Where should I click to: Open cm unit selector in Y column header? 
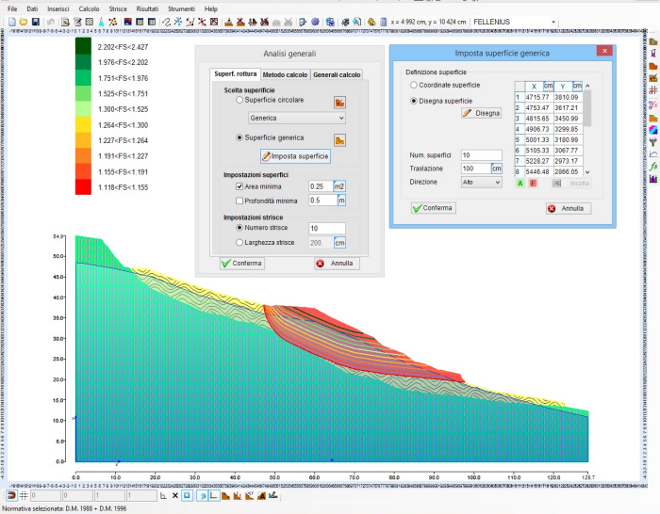(x=577, y=86)
